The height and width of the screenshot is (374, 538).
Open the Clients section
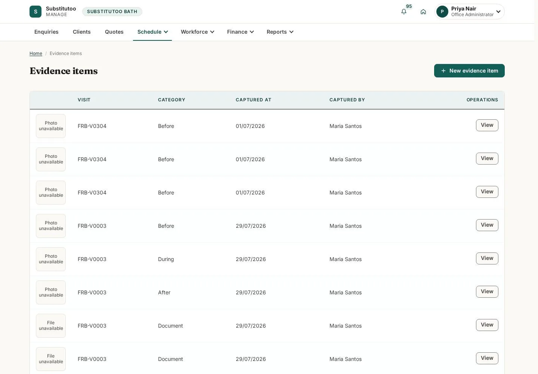pos(82,32)
